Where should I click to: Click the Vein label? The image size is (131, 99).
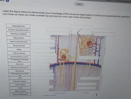[x=20, y=78]
